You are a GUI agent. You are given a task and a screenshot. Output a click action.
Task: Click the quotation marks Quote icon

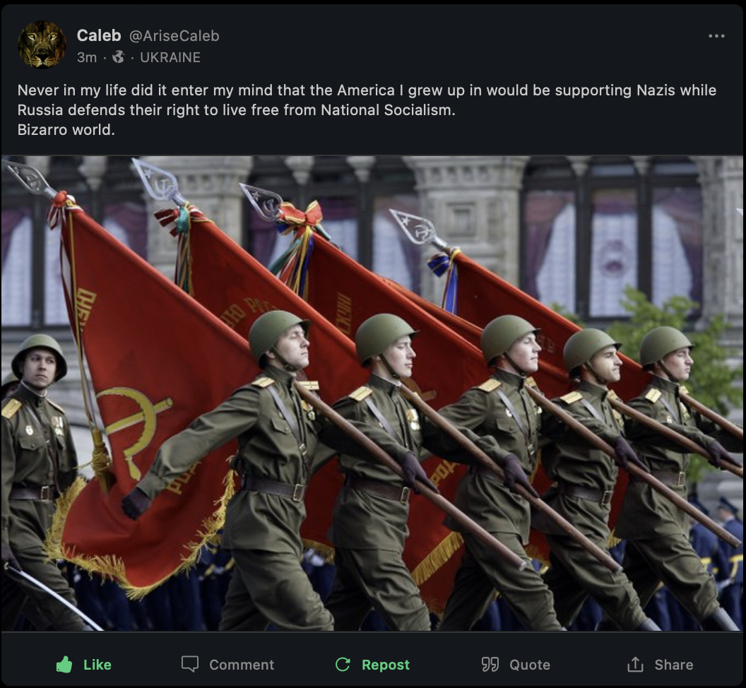(x=490, y=664)
